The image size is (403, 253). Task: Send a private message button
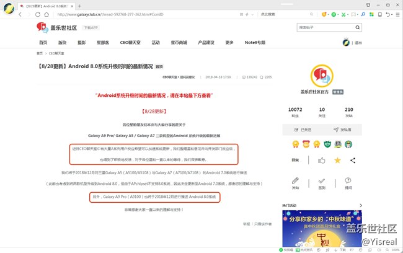(x=342, y=130)
